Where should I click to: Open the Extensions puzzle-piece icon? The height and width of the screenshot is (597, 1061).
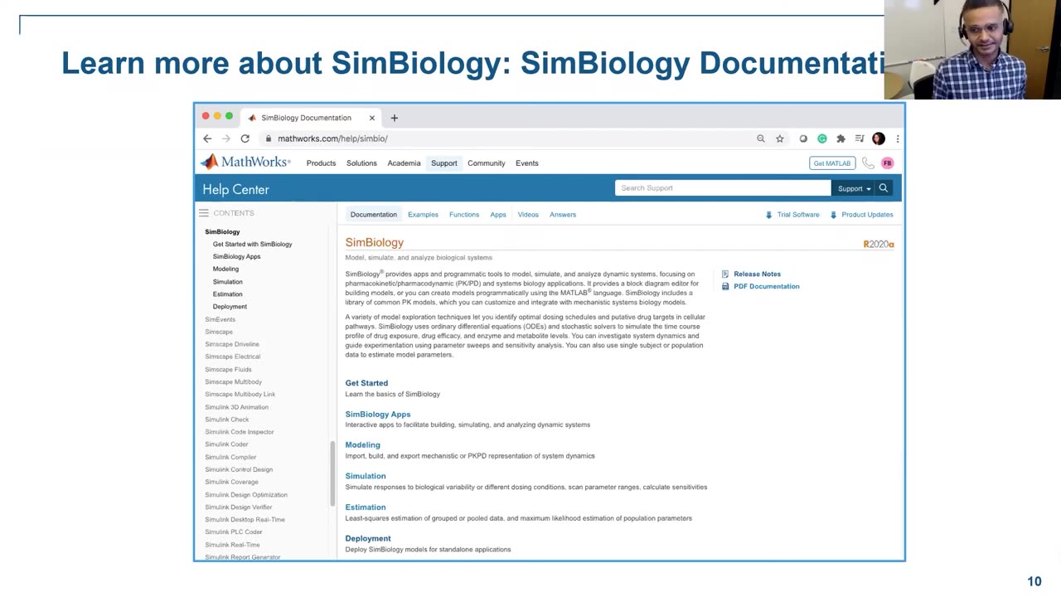tap(841, 138)
